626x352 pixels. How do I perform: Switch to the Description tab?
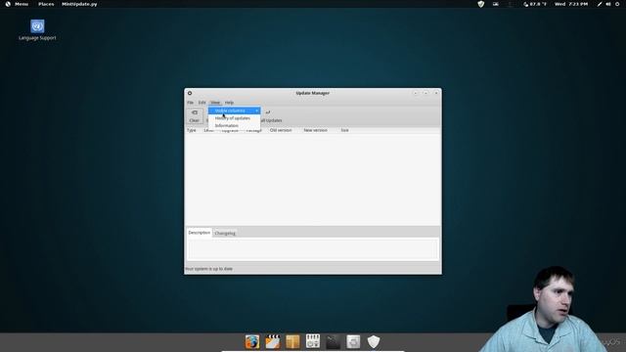coord(199,233)
